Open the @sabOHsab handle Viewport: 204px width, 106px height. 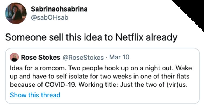pyautogui.click(x=50, y=17)
